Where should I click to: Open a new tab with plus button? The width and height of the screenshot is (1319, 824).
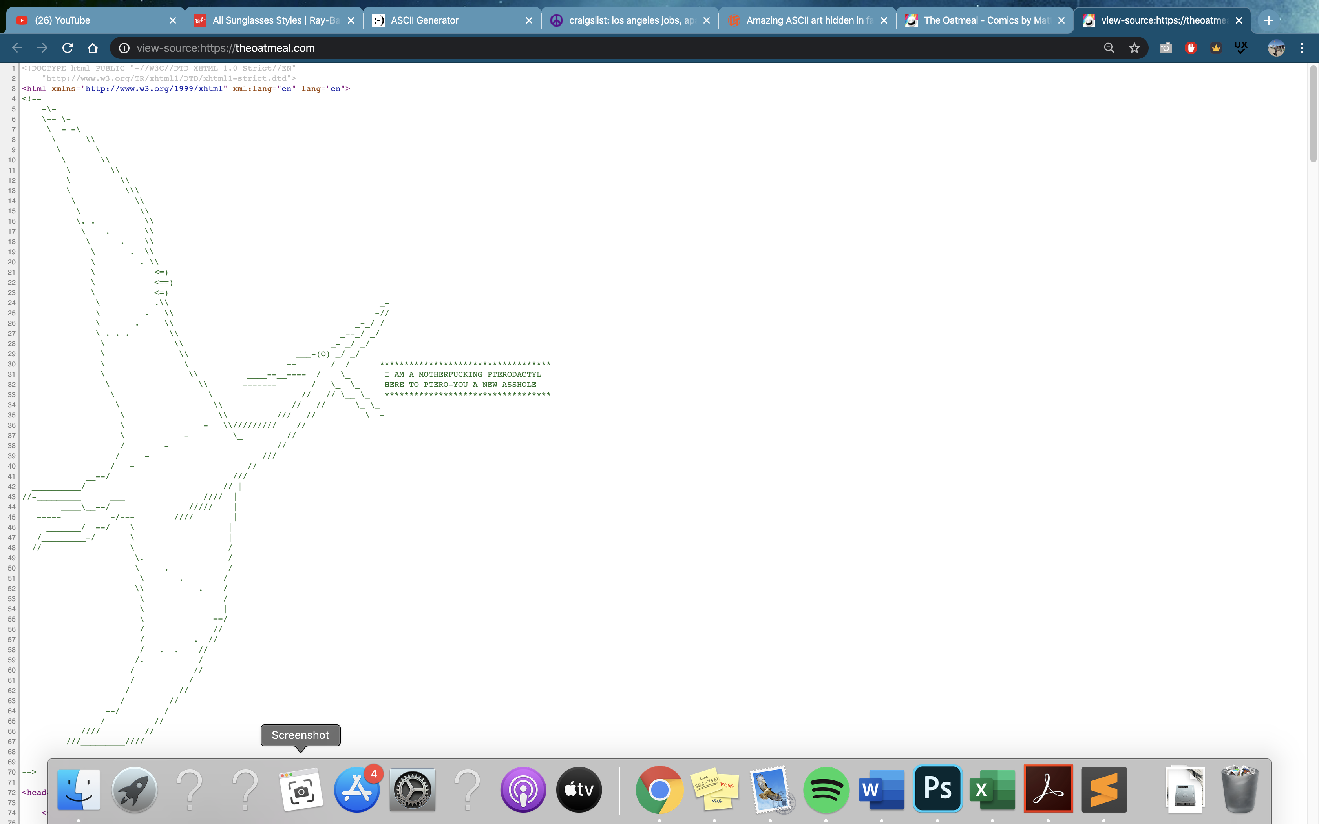[x=1268, y=20]
